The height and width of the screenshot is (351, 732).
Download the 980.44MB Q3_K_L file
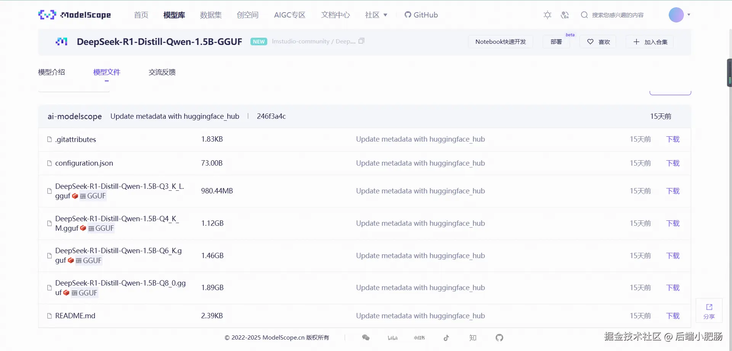(x=673, y=191)
